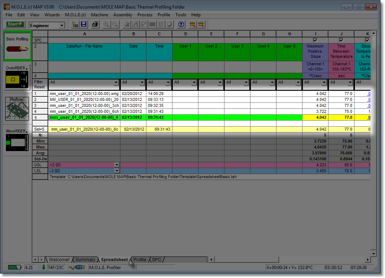Image resolution: width=385 pixels, height=278 pixels.
Task: Click the green Start wizard button
Action: click(15, 24)
